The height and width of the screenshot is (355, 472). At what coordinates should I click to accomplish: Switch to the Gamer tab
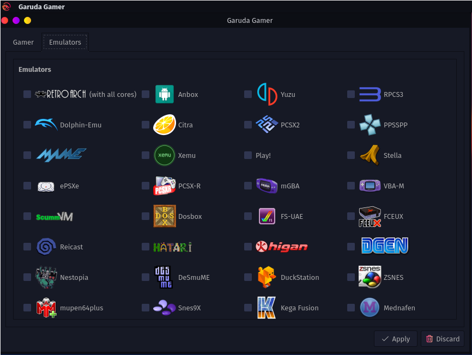[23, 42]
